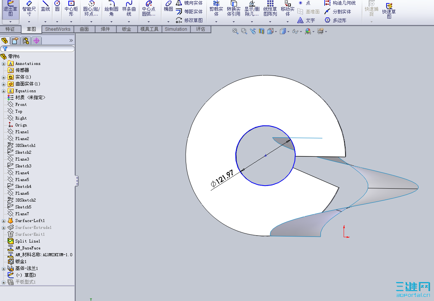Select 3DSketch1 in feature tree
The image size is (434, 301).
[22, 145]
